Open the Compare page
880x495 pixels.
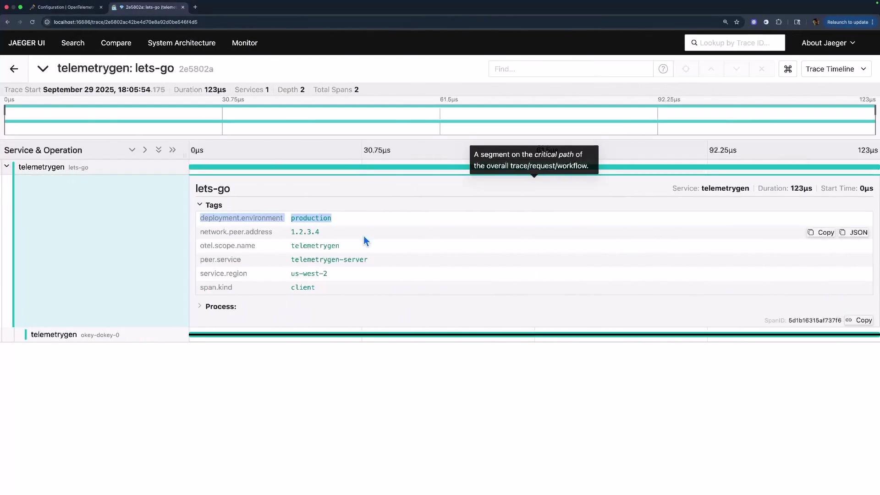116,43
